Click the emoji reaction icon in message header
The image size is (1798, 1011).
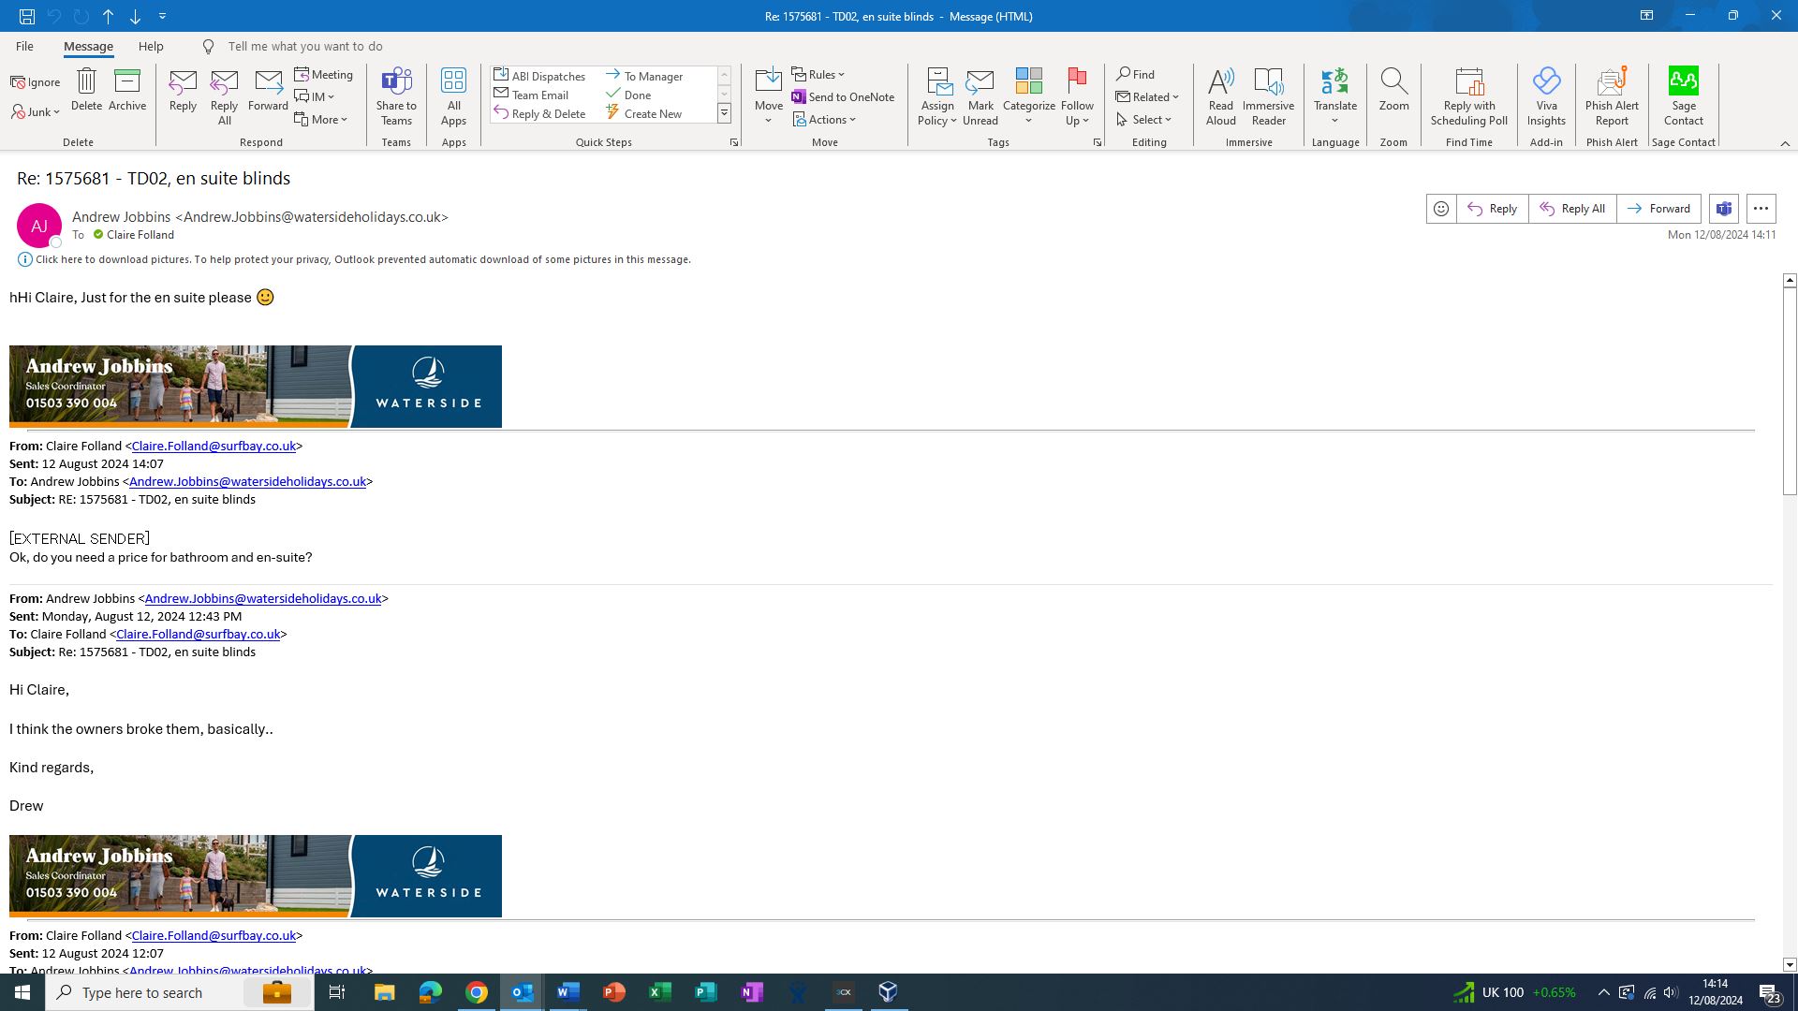point(1440,209)
